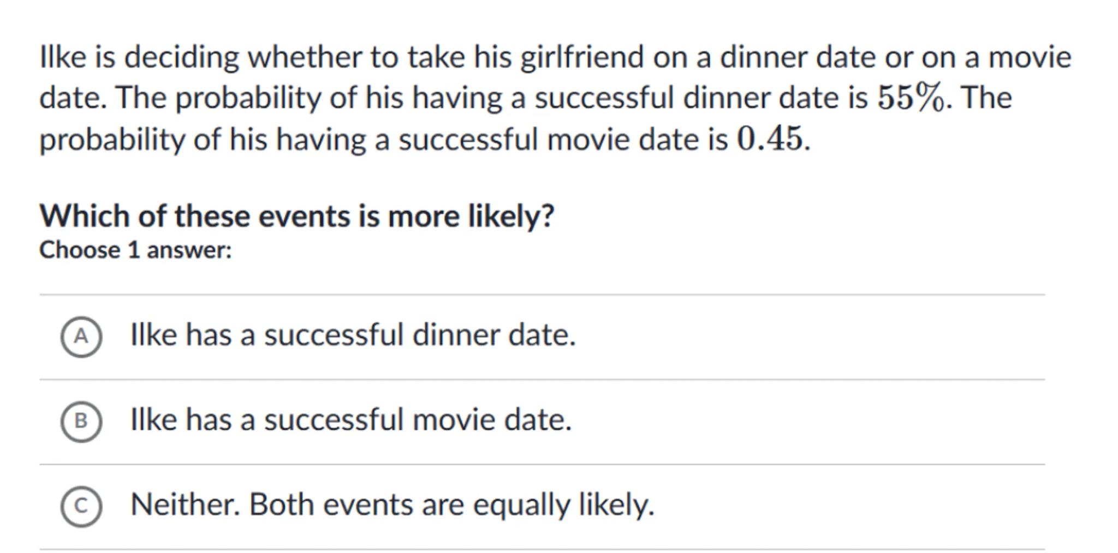Viewport: 1118px width, 553px height.
Task: Click the 0.45 probability value
Action: (x=770, y=139)
